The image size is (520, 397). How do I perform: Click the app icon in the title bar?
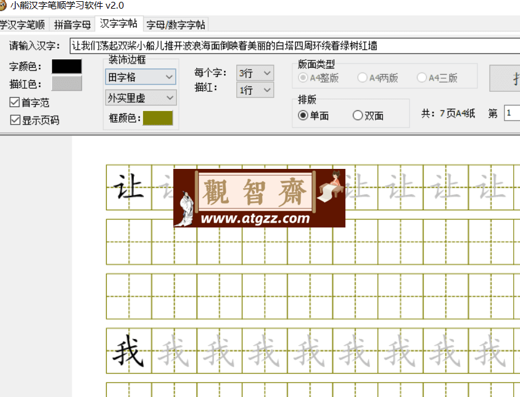coord(2,6)
